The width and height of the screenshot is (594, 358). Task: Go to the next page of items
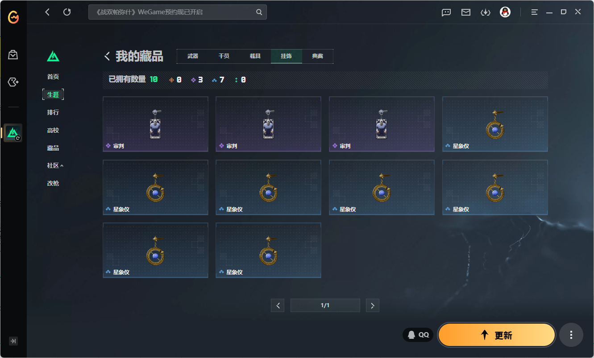373,305
